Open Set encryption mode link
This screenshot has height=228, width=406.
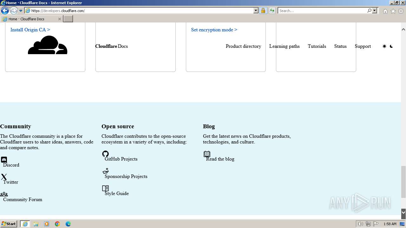coord(214,30)
